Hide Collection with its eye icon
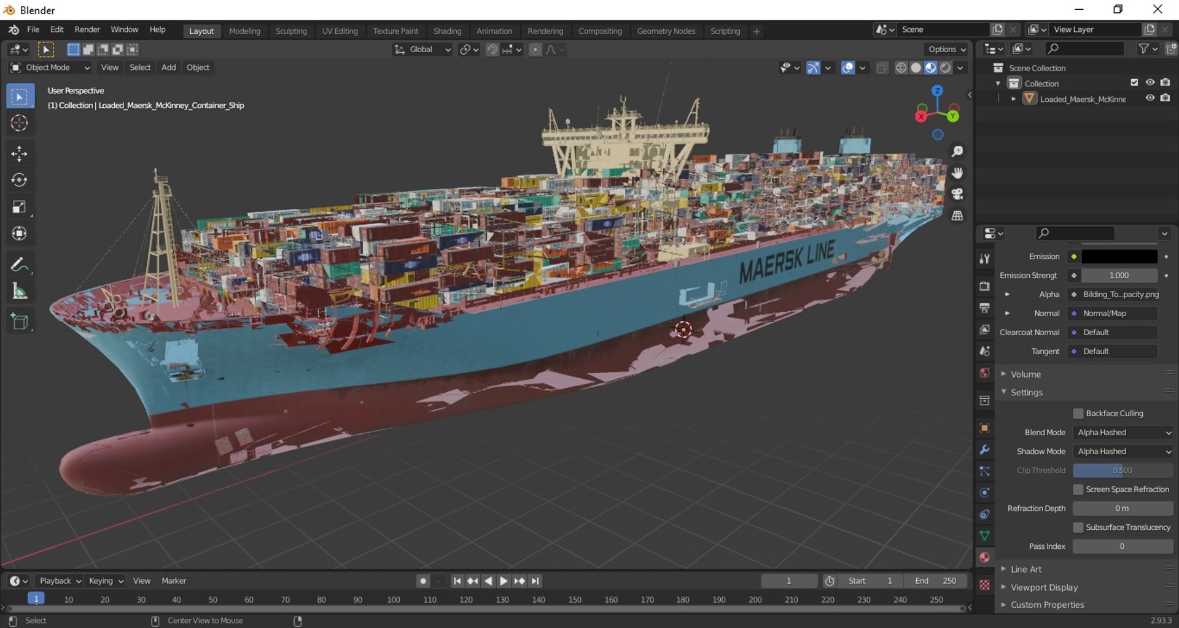This screenshot has height=628, width=1179. point(1150,83)
